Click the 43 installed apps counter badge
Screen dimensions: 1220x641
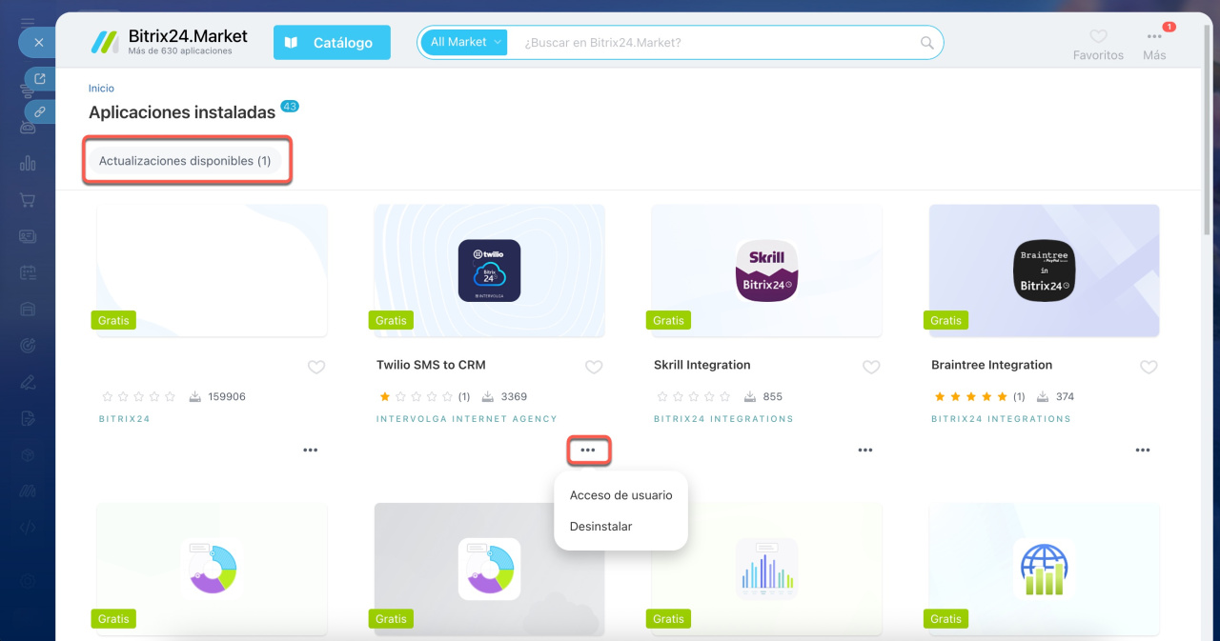tap(290, 106)
